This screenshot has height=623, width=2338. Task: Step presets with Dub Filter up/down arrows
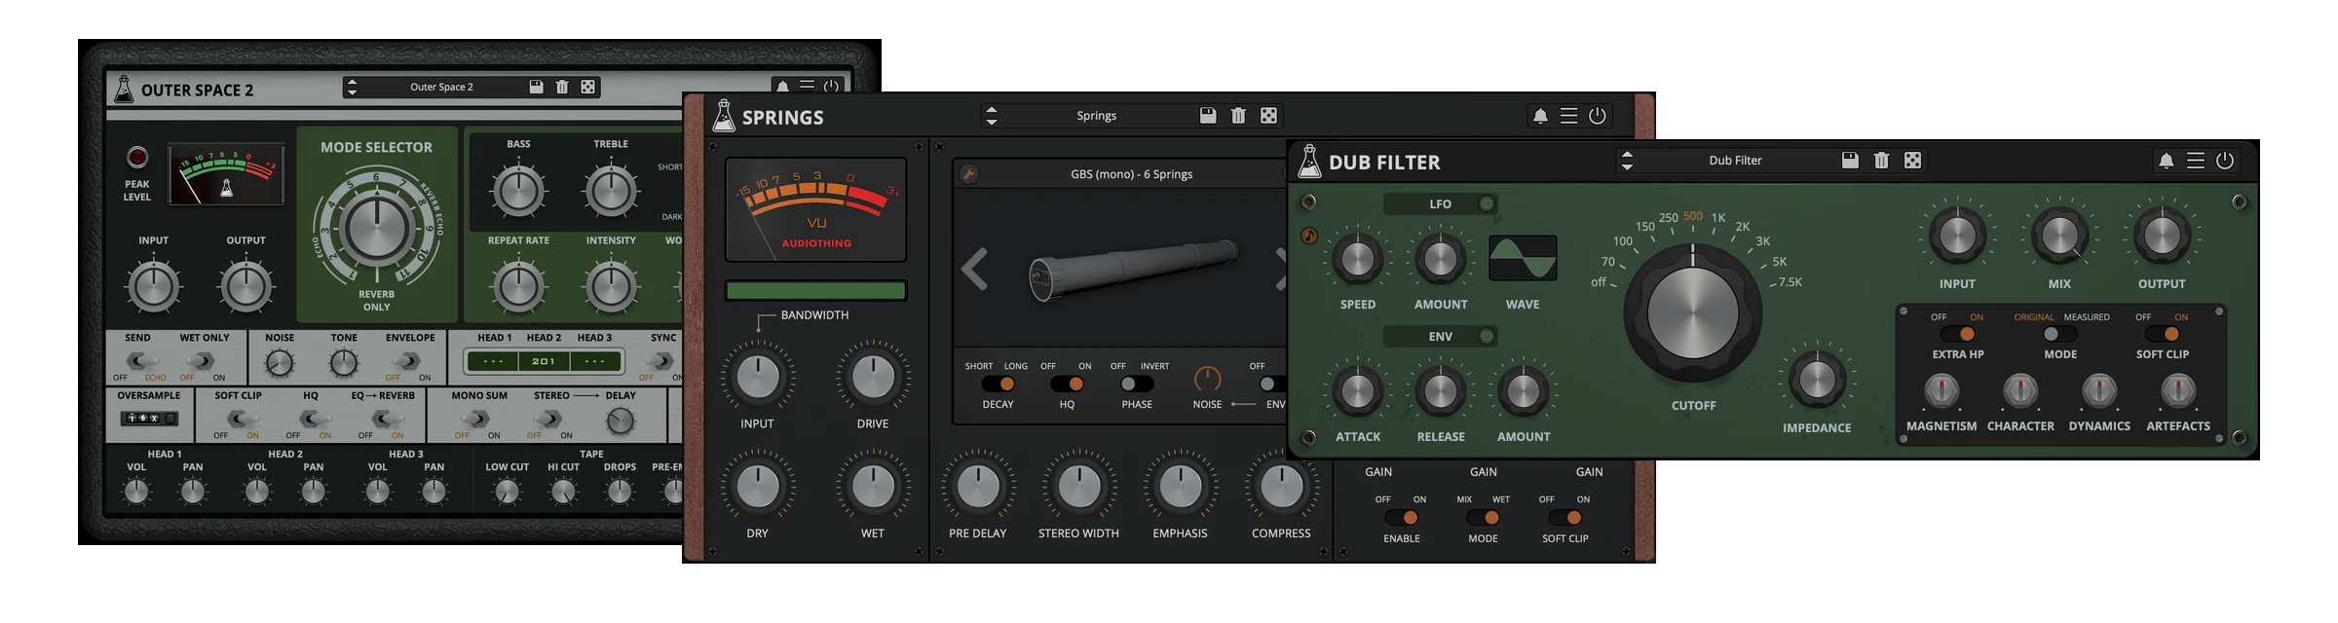tap(1627, 161)
